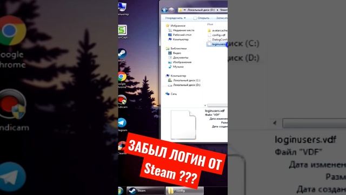Click blank file preview thumbnail in details pane
The width and height of the screenshot is (346, 195).
pos(183,125)
